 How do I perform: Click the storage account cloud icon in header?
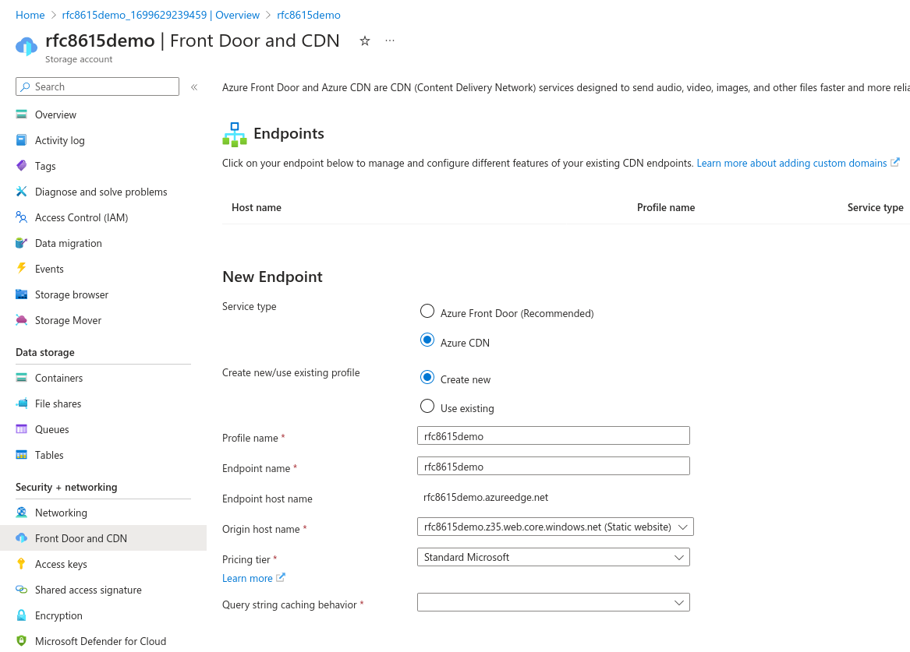[27, 46]
